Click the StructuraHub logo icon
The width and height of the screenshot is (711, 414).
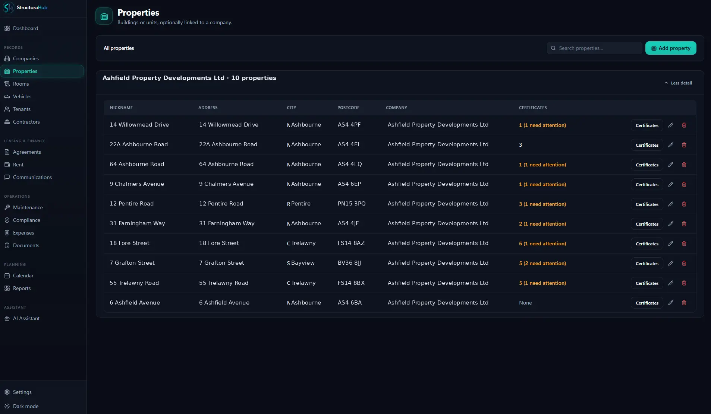tap(8, 7)
